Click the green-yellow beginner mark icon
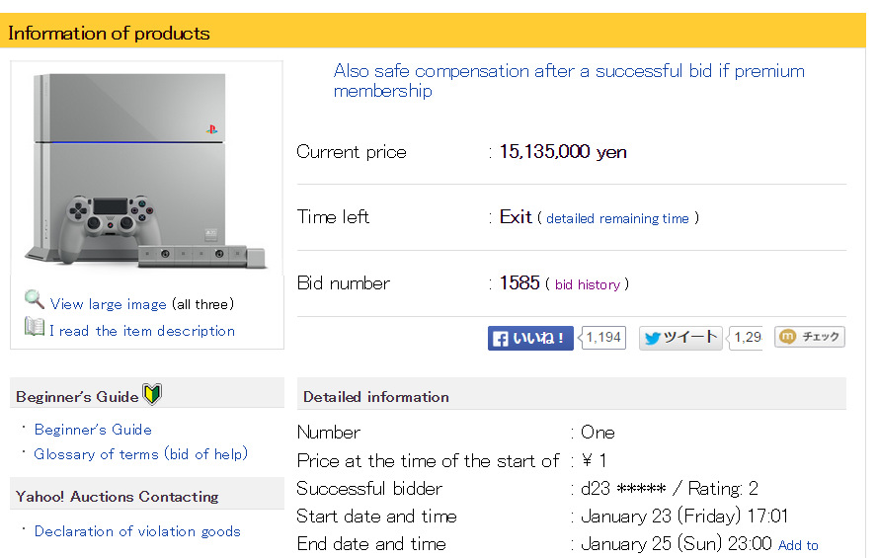This screenshot has height=558, width=878. [x=152, y=395]
